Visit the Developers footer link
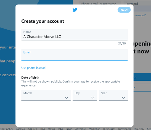Screen dimensions: 151x130 [x=124, y=129]
